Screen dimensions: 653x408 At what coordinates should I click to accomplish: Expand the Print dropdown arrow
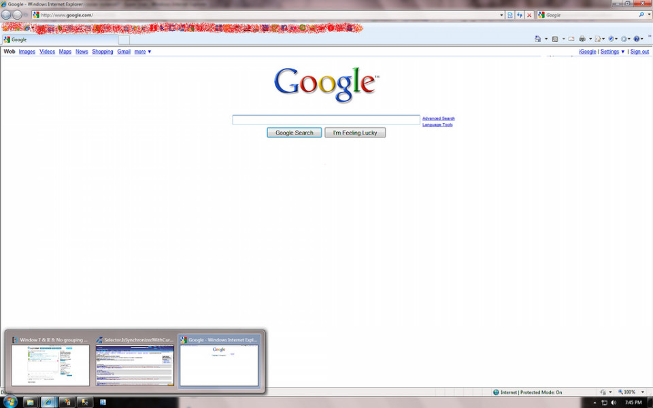[590, 39]
